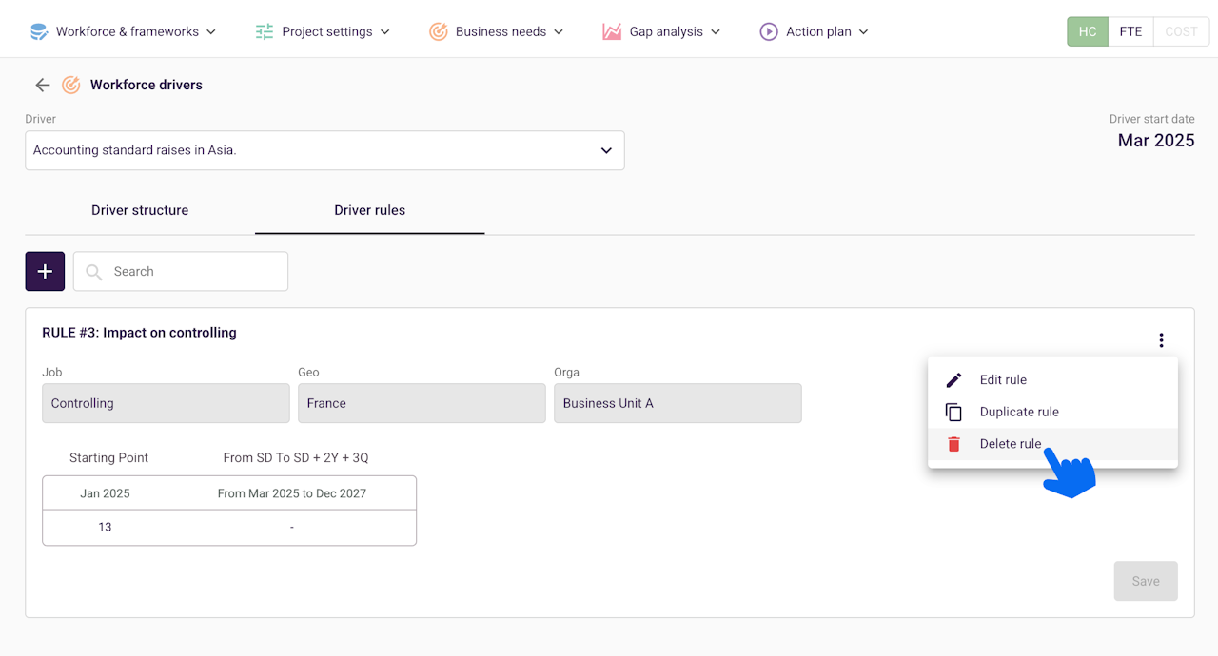The image size is (1218, 656).
Task: Click the red trash Delete icon
Action: coord(953,444)
